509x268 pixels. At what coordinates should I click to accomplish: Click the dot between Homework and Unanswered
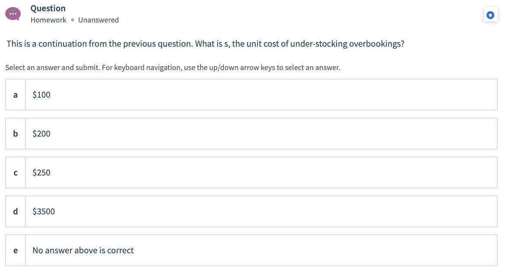click(72, 20)
